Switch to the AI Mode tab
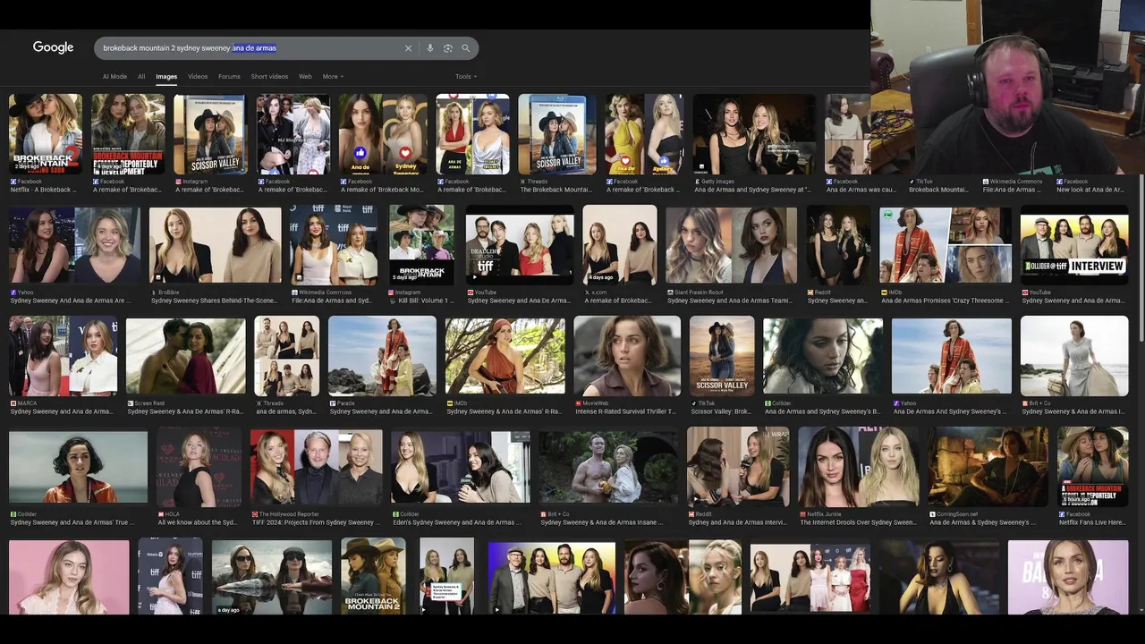This screenshot has height=644, width=1145. [x=114, y=77]
